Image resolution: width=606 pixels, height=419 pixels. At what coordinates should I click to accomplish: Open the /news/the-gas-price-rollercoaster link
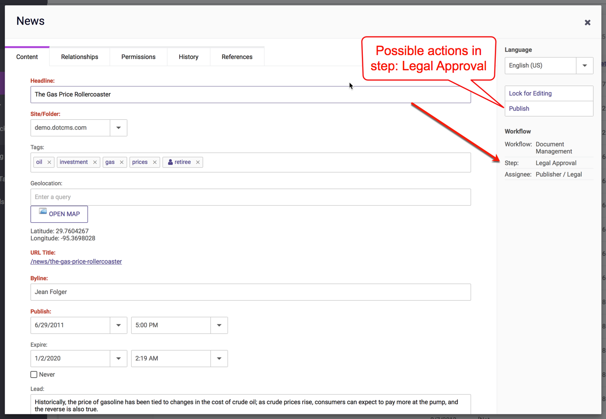pyautogui.click(x=76, y=262)
